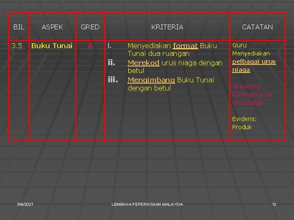Select the LEMBAGA PEPERIKSAAN MALAYSIA footer

(x=147, y=204)
